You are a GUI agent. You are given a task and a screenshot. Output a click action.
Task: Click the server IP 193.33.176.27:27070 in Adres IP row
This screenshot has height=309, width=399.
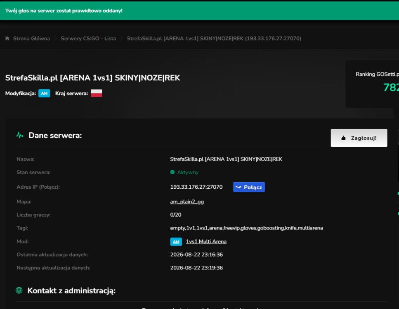point(196,187)
